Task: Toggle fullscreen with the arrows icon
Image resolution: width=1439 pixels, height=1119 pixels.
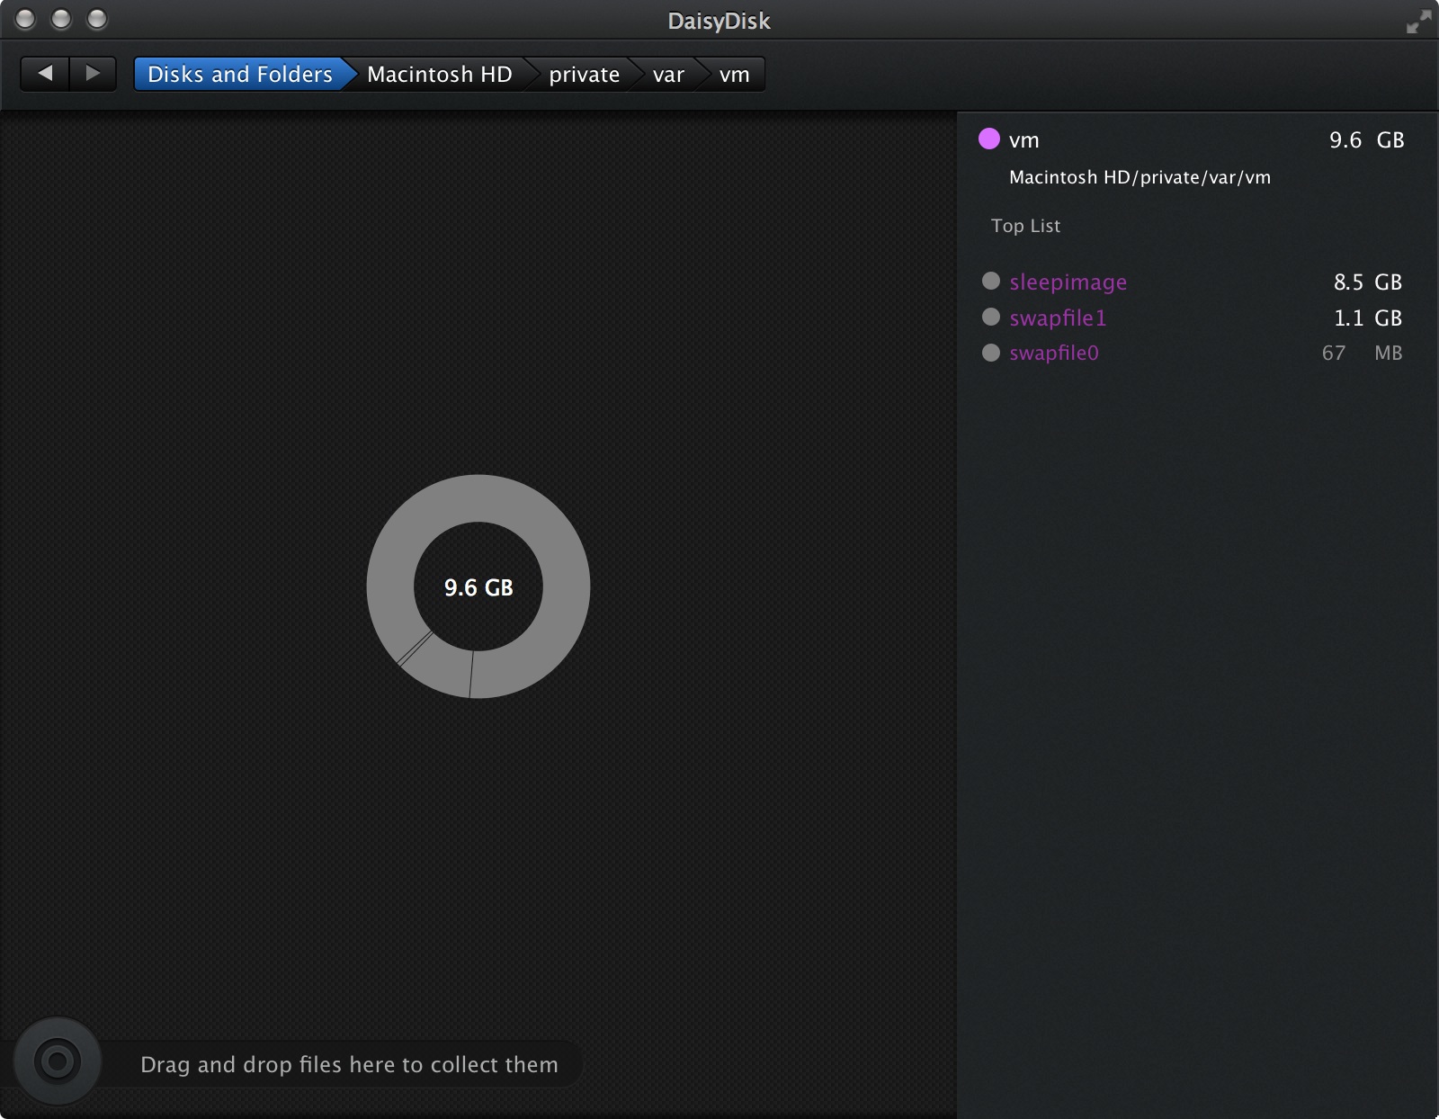Action: pyautogui.click(x=1418, y=22)
